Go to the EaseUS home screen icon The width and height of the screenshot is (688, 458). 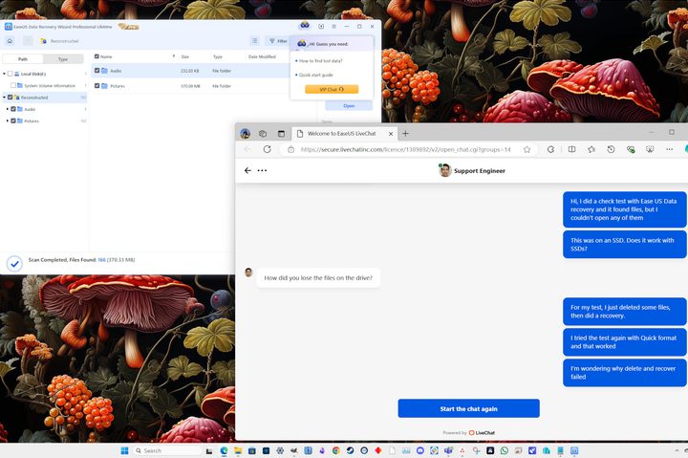point(10,41)
